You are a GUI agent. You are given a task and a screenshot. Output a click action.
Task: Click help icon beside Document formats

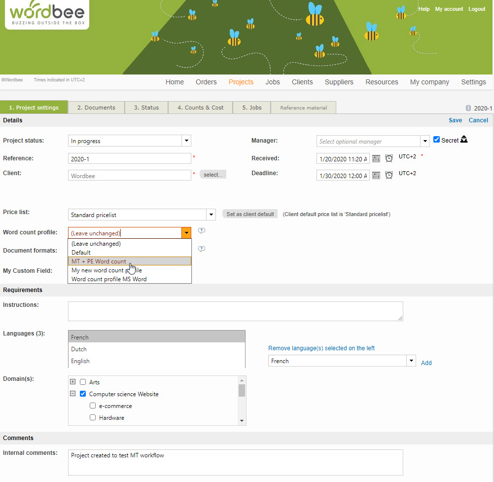[x=201, y=249]
